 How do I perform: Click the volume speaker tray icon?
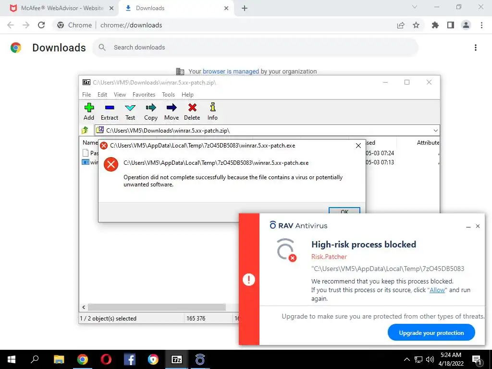click(x=430, y=359)
